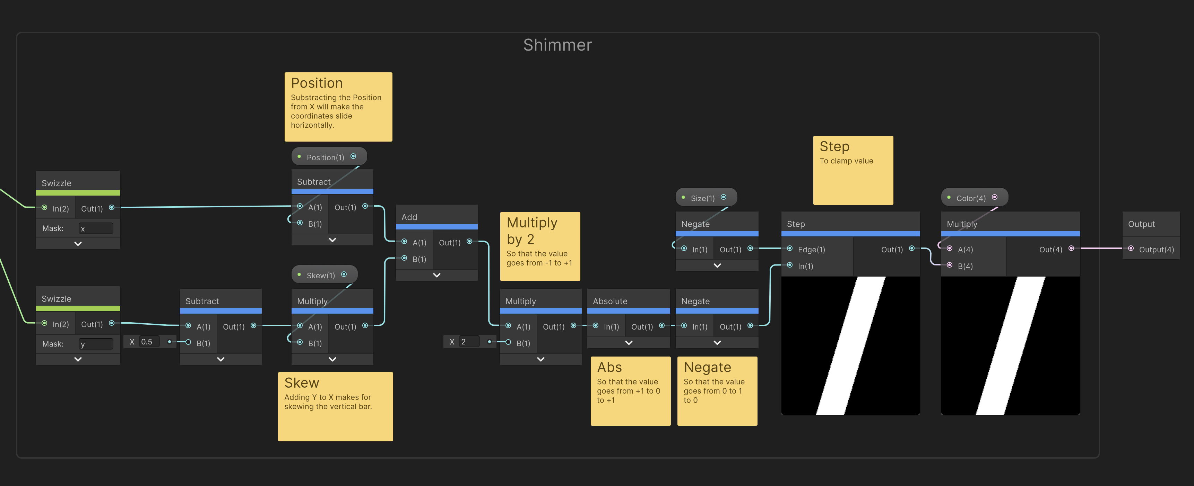Image resolution: width=1194 pixels, height=486 pixels.
Task: Click the Position(1) property output port
Action: [x=353, y=156]
